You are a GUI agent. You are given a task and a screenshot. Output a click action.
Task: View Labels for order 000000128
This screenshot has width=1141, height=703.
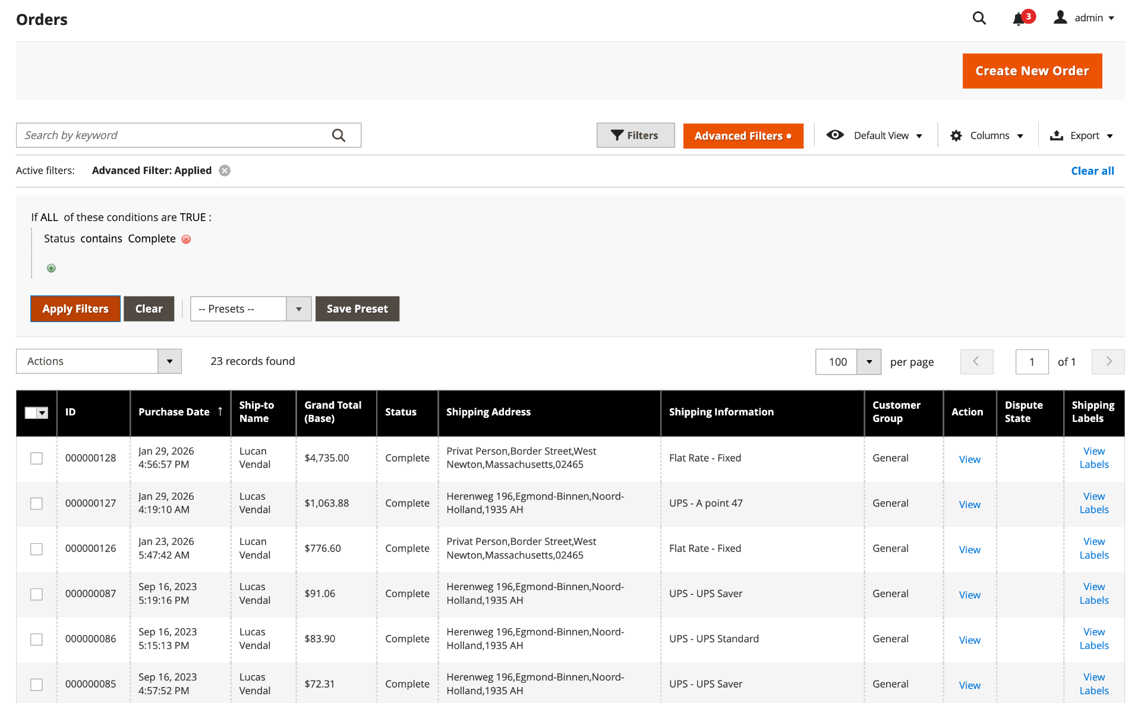[x=1094, y=458]
